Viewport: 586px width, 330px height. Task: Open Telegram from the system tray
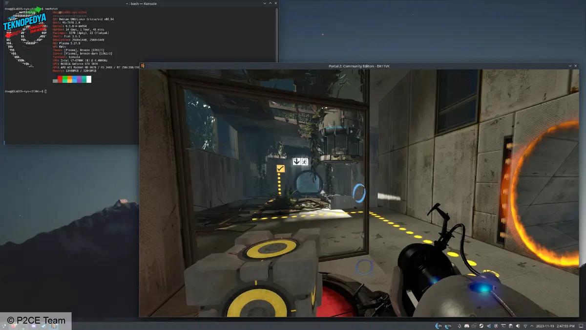click(489, 326)
